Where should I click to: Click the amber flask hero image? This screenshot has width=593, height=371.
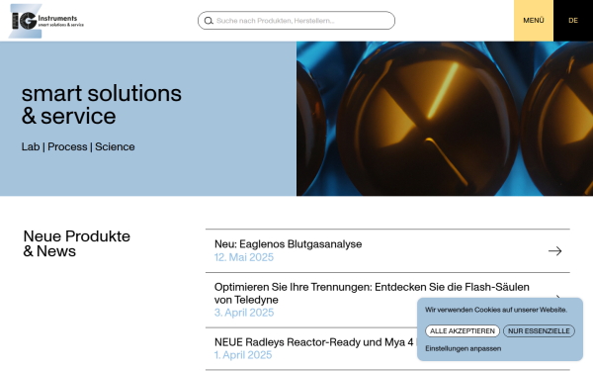(445, 119)
